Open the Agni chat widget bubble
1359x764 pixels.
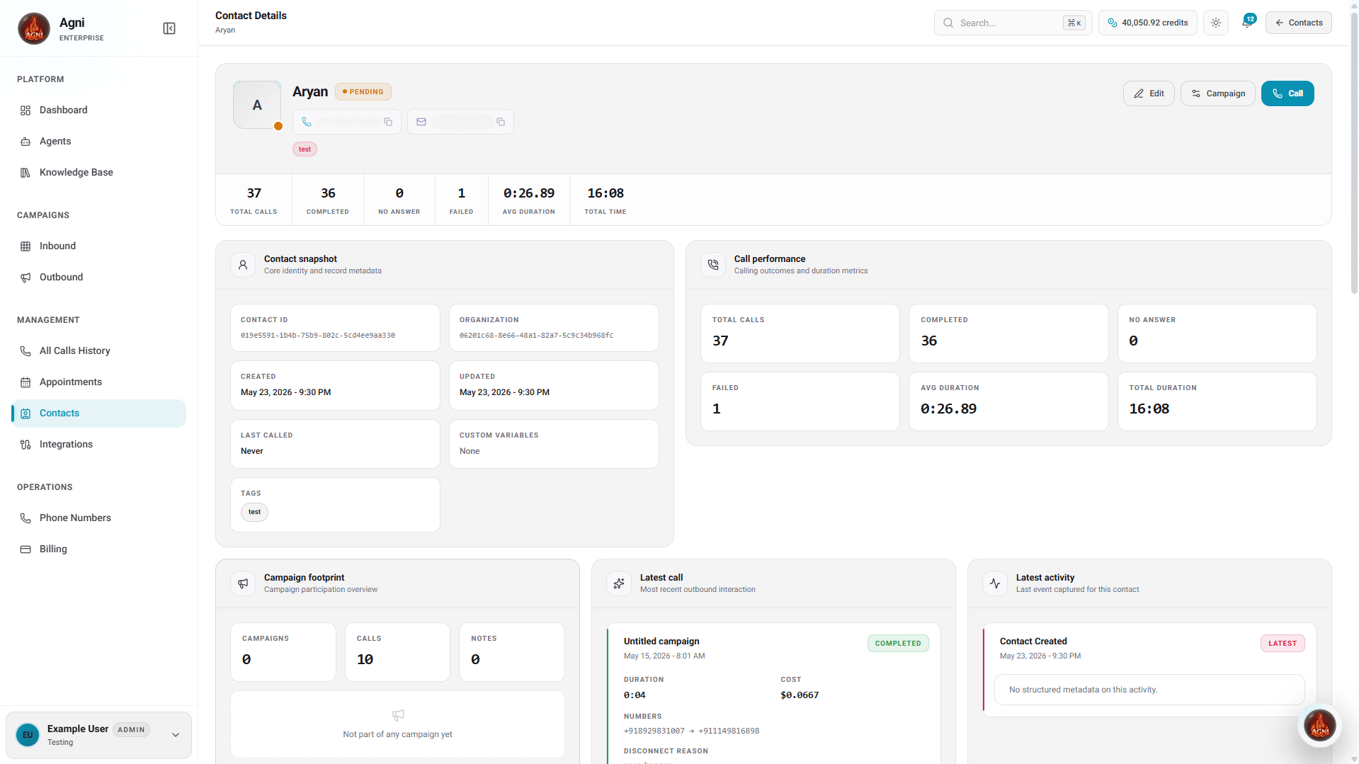pyautogui.click(x=1320, y=725)
